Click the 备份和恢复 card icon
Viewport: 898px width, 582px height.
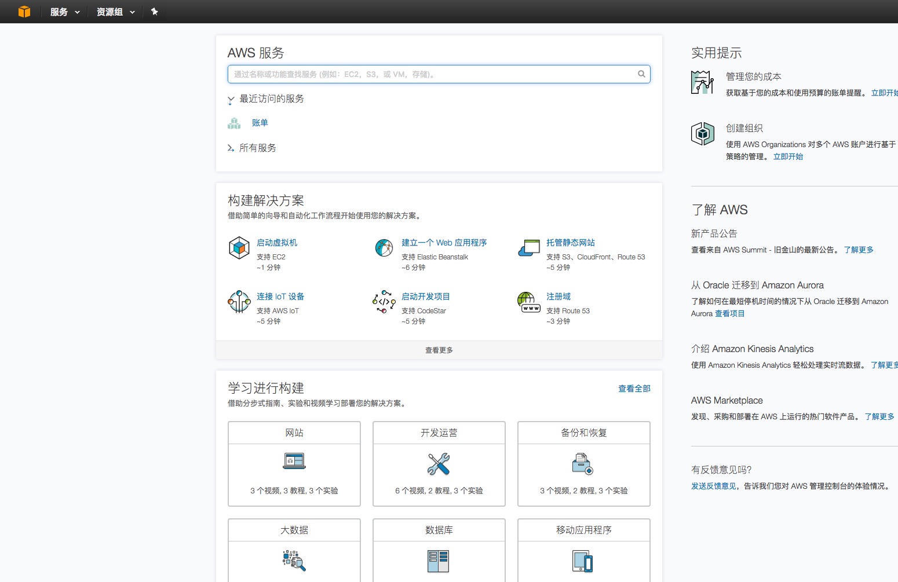(x=583, y=464)
